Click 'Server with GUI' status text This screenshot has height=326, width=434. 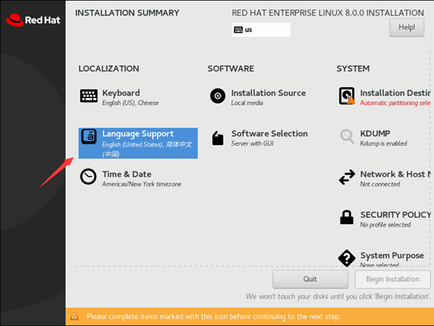[252, 143]
